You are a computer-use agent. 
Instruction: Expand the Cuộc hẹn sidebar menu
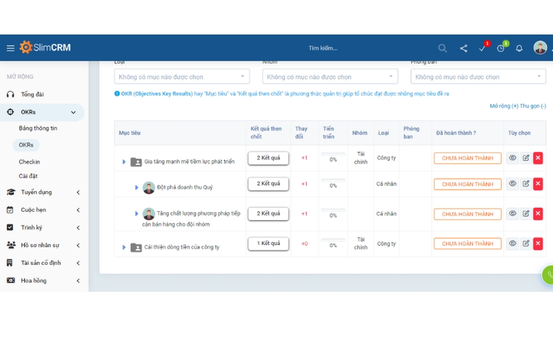(x=78, y=210)
